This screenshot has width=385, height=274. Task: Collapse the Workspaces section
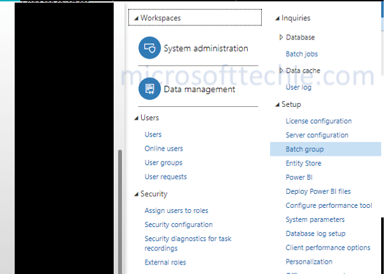point(136,18)
